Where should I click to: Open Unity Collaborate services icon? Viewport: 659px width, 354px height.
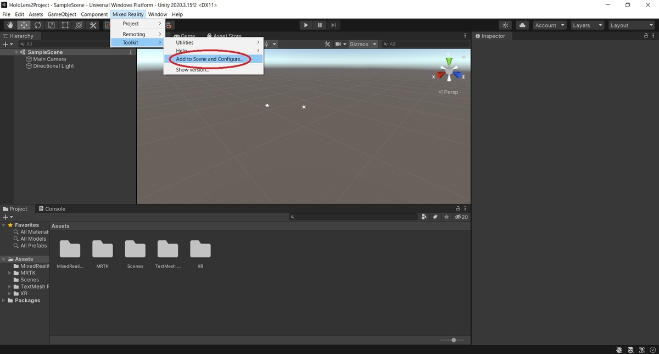pos(506,25)
